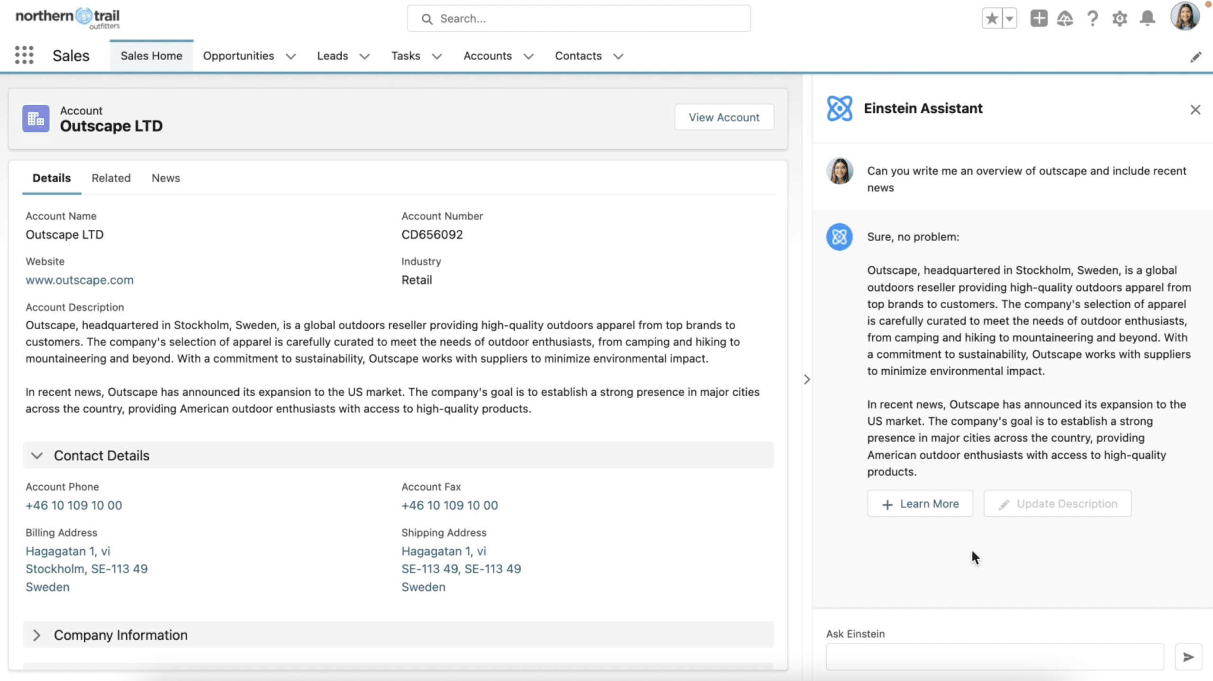Open the www.outscape.com website link
Viewport: 1213px width, 681px height.
point(79,280)
